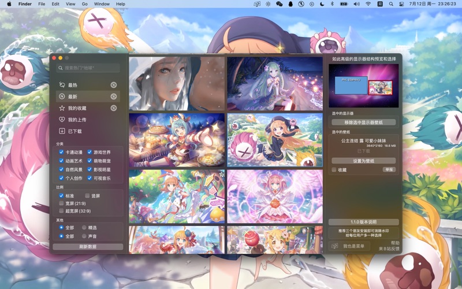The height and width of the screenshot is (289, 462).
Task: Open the brightness sun icon in menu bar
Action: 268,4
